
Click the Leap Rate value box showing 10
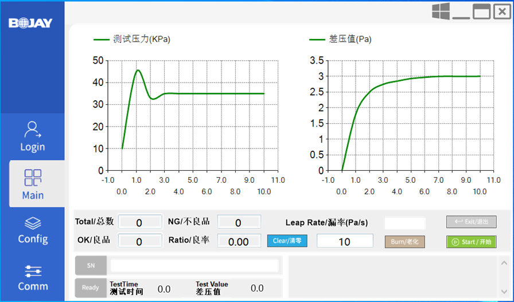pos(345,242)
